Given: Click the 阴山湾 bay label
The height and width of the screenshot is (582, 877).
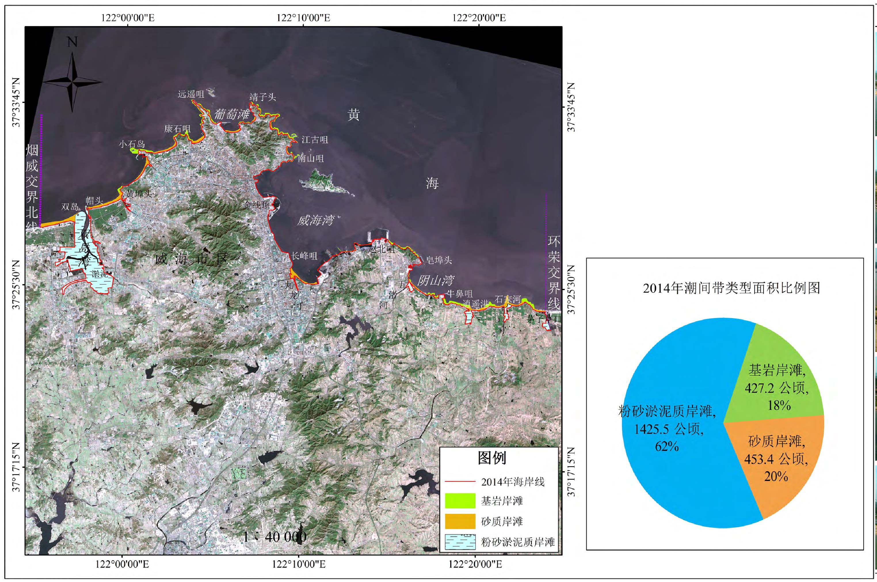Looking at the screenshot, I should click(x=436, y=280).
